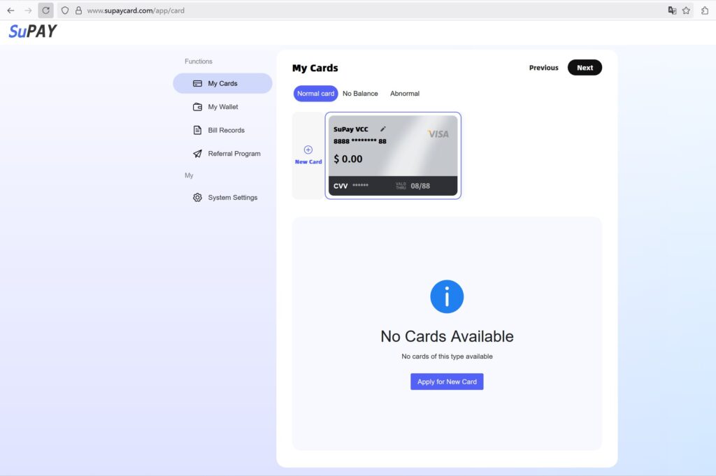Viewport: 716px width, 476px height.
Task: Bookmark the page using the star icon
Action: (x=686, y=10)
